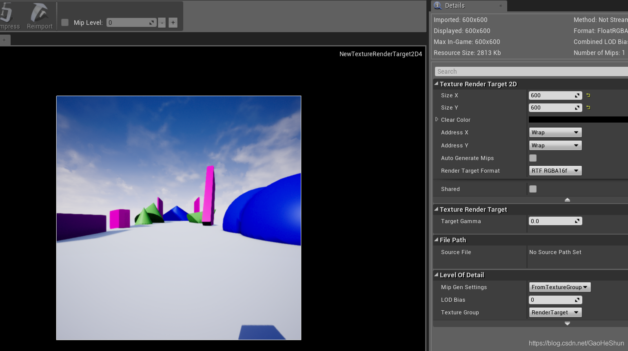Enable the Shared checkbox
This screenshot has height=351, width=628.
tap(533, 189)
